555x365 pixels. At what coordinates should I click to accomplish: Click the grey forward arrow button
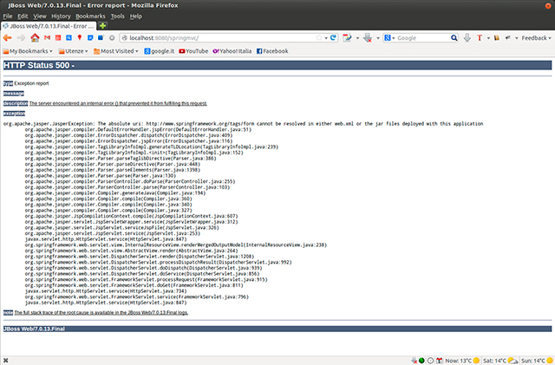pos(21,38)
